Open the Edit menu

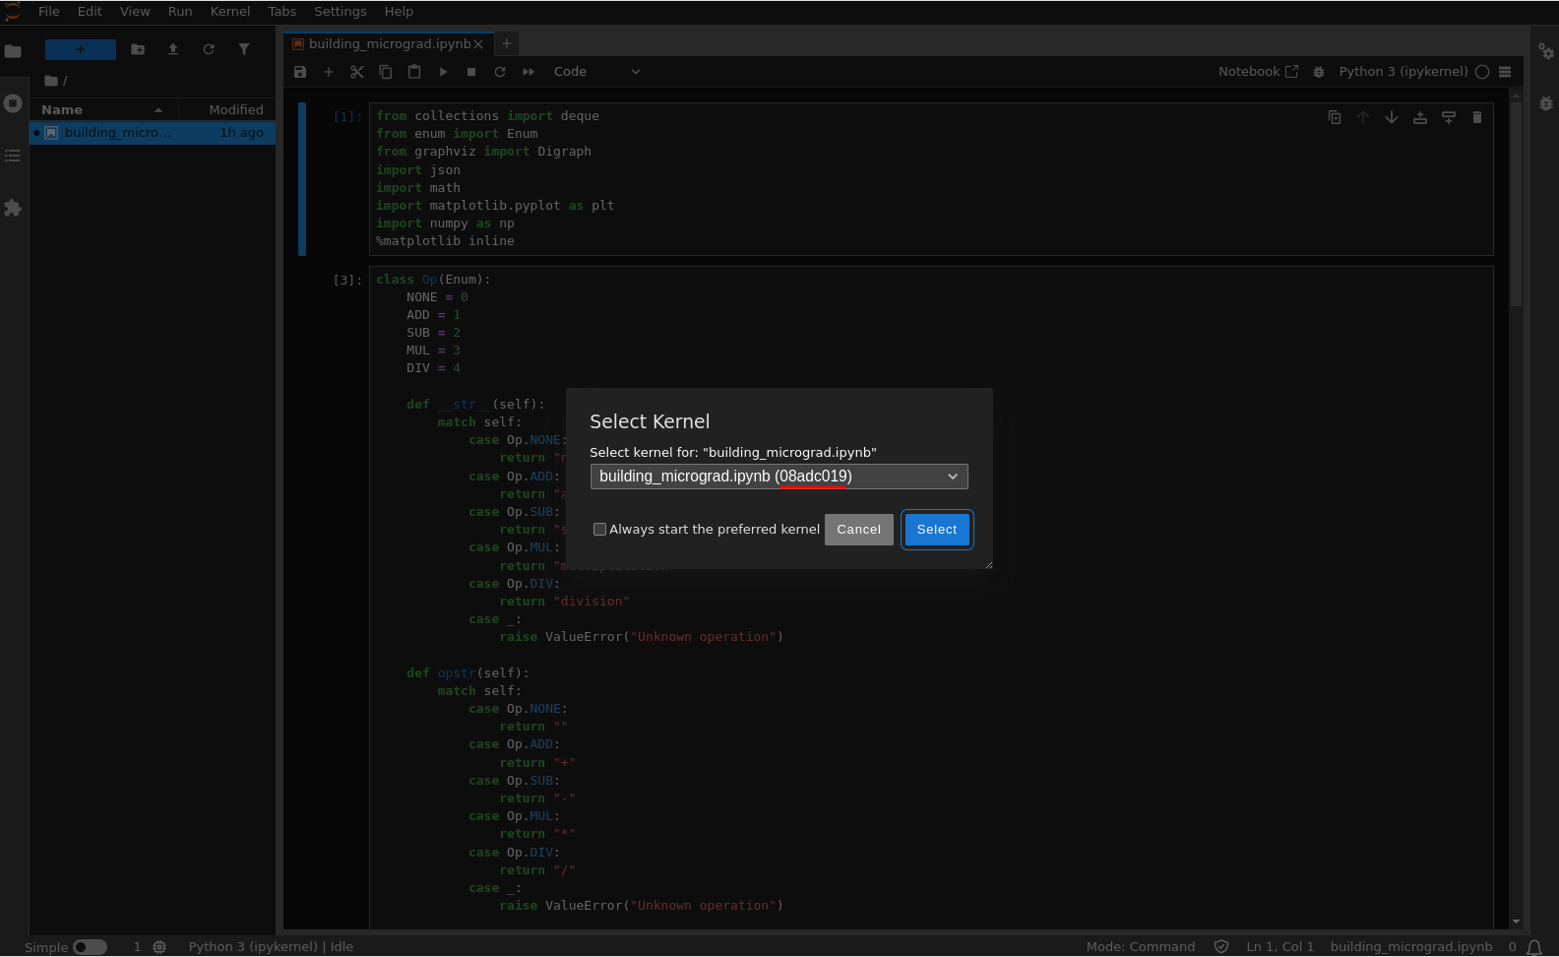pyautogui.click(x=90, y=12)
